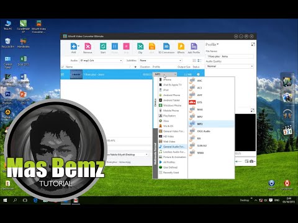This screenshot has width=298, height=223.
Task: Open the Effects tool
Action: [x=181, y=46]
